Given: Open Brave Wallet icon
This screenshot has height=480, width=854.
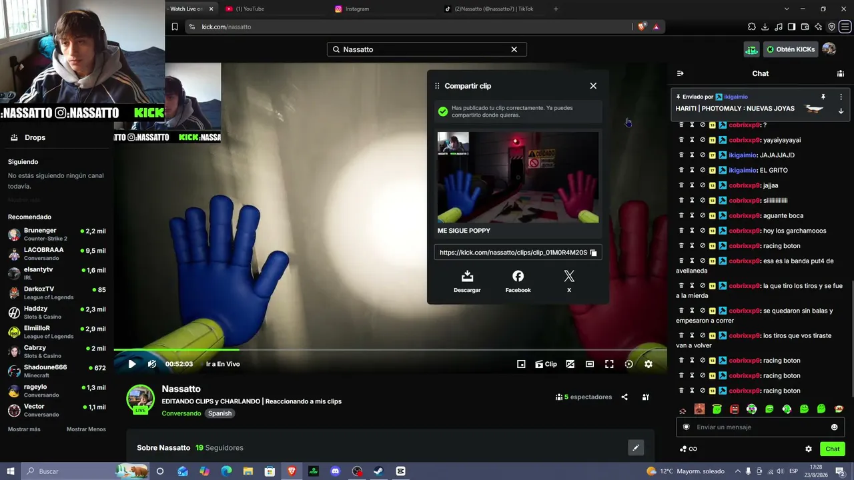Looking at the screenshot, I should (x=805, y=27).
